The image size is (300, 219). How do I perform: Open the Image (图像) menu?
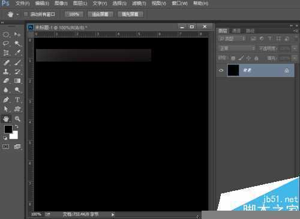[x=61, y=4]
